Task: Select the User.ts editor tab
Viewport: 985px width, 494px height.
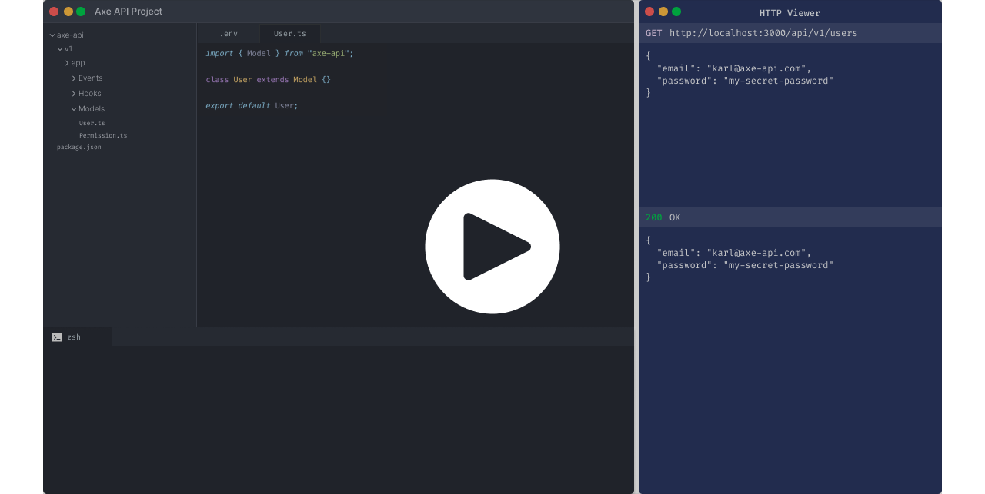Action: (x=289, y=34)
